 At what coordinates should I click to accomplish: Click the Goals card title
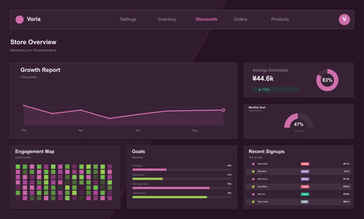[x=138, y=151]
